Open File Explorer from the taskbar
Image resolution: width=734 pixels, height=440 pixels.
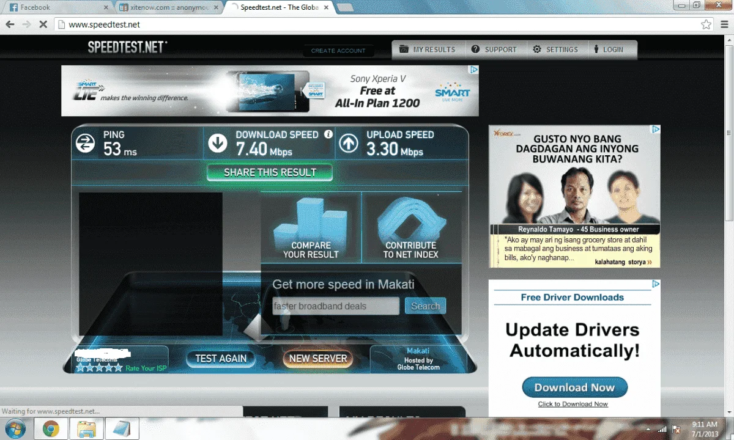pyautogui.click(x=86, y=429)
